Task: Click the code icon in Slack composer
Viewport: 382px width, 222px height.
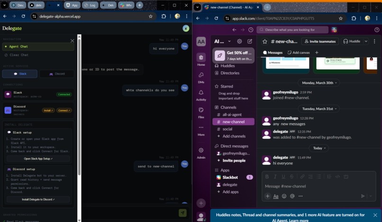Action: click(337, 176)
